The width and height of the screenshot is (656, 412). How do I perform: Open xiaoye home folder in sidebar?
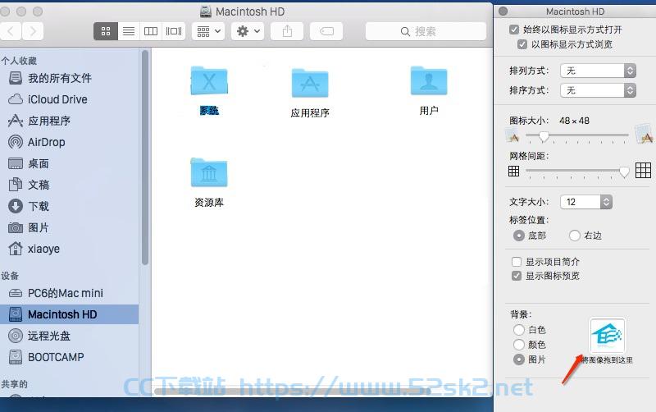point(69,249)
